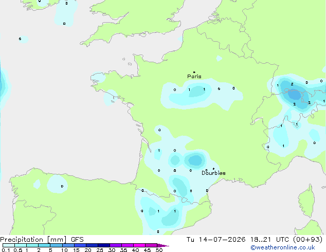Image resolution: width=326 pixels, height=252 pixels.
Task: Click the 0.5–1 mm legend swatch
Action: coord(21,245)
